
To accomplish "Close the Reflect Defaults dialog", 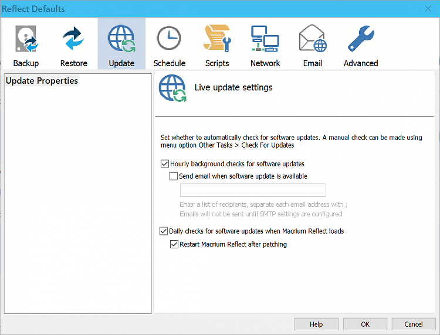I will pos(428,9).
